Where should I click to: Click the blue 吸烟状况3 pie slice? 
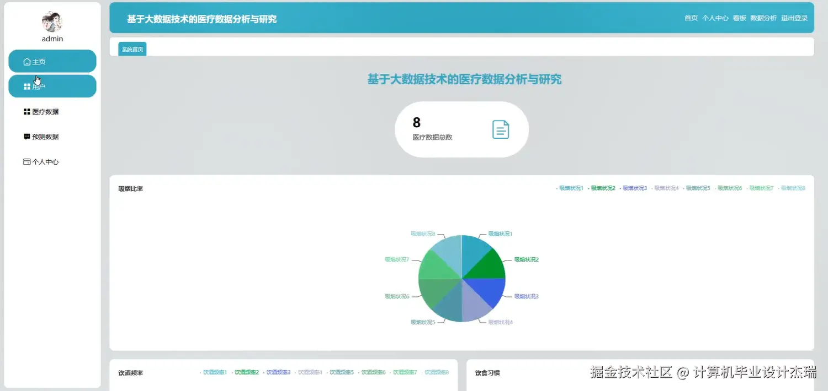[489, 290]
